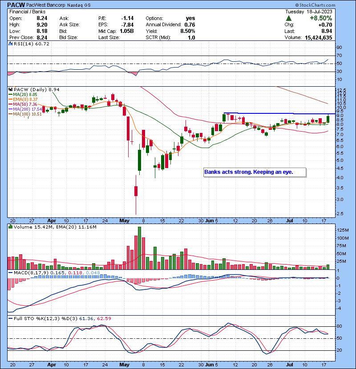The image size is (356, 369).
Task: Click the SCTR (Mid) value 1.0
Action: pyautogui.click(x=191, y=37)
